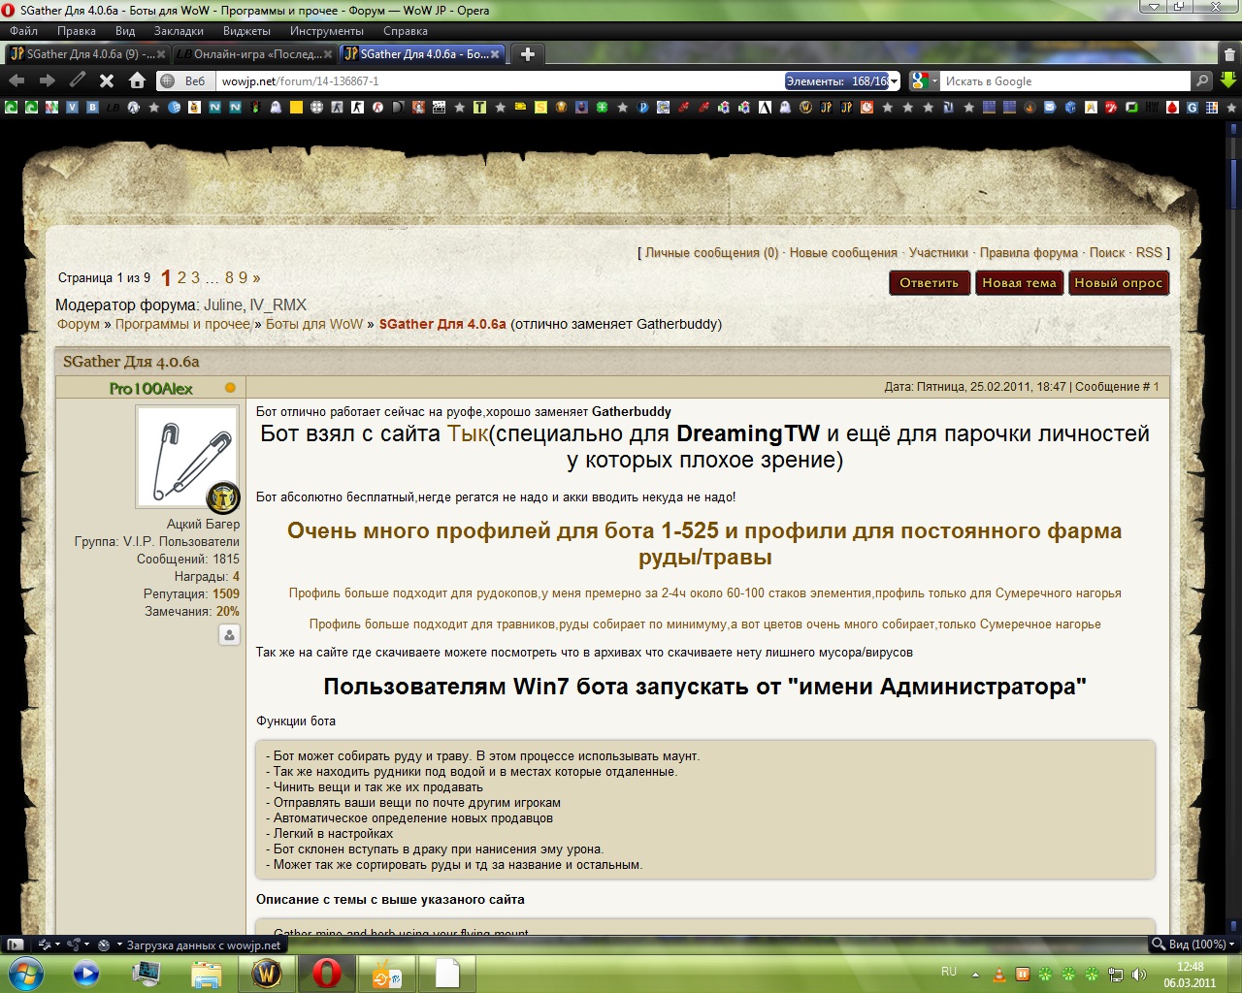Click the Искать в Google search field
The height and width of the screenshot is (993, 1242).
[x=1065, y=81]
